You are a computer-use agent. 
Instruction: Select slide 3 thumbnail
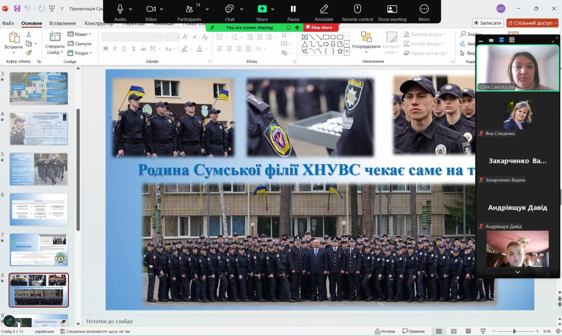click(39, 88)
